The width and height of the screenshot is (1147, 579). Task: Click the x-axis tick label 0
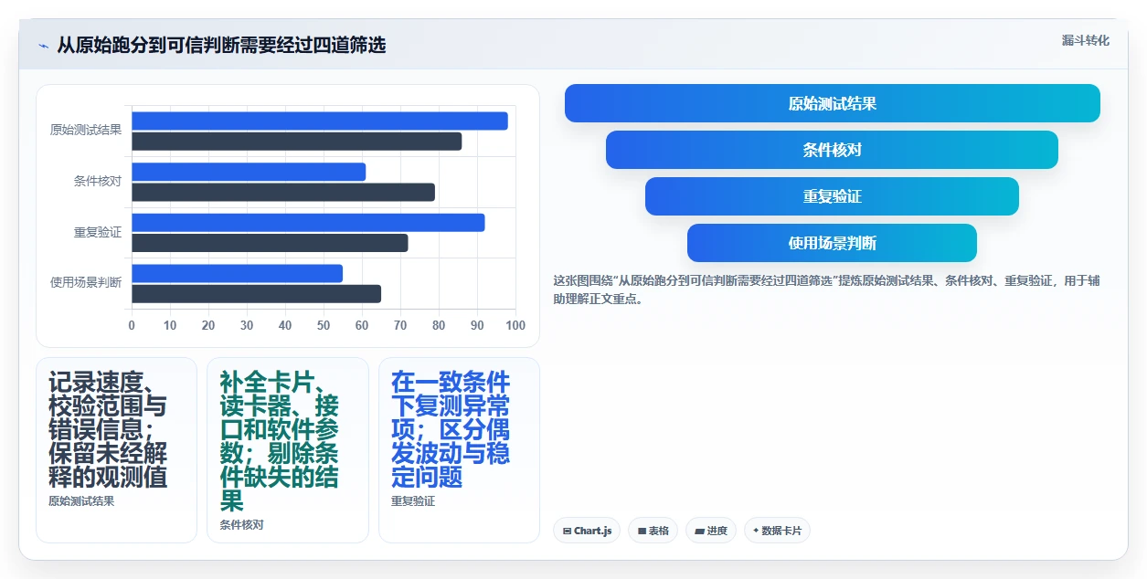coord(132,325)
